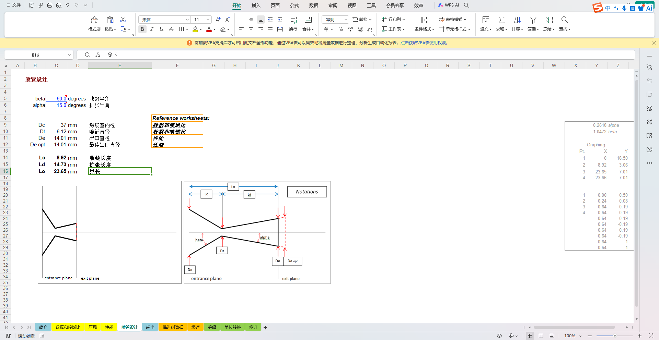Click the Find (查找) magnifier icon
The image size is (659, 340).
pos(565,20)
